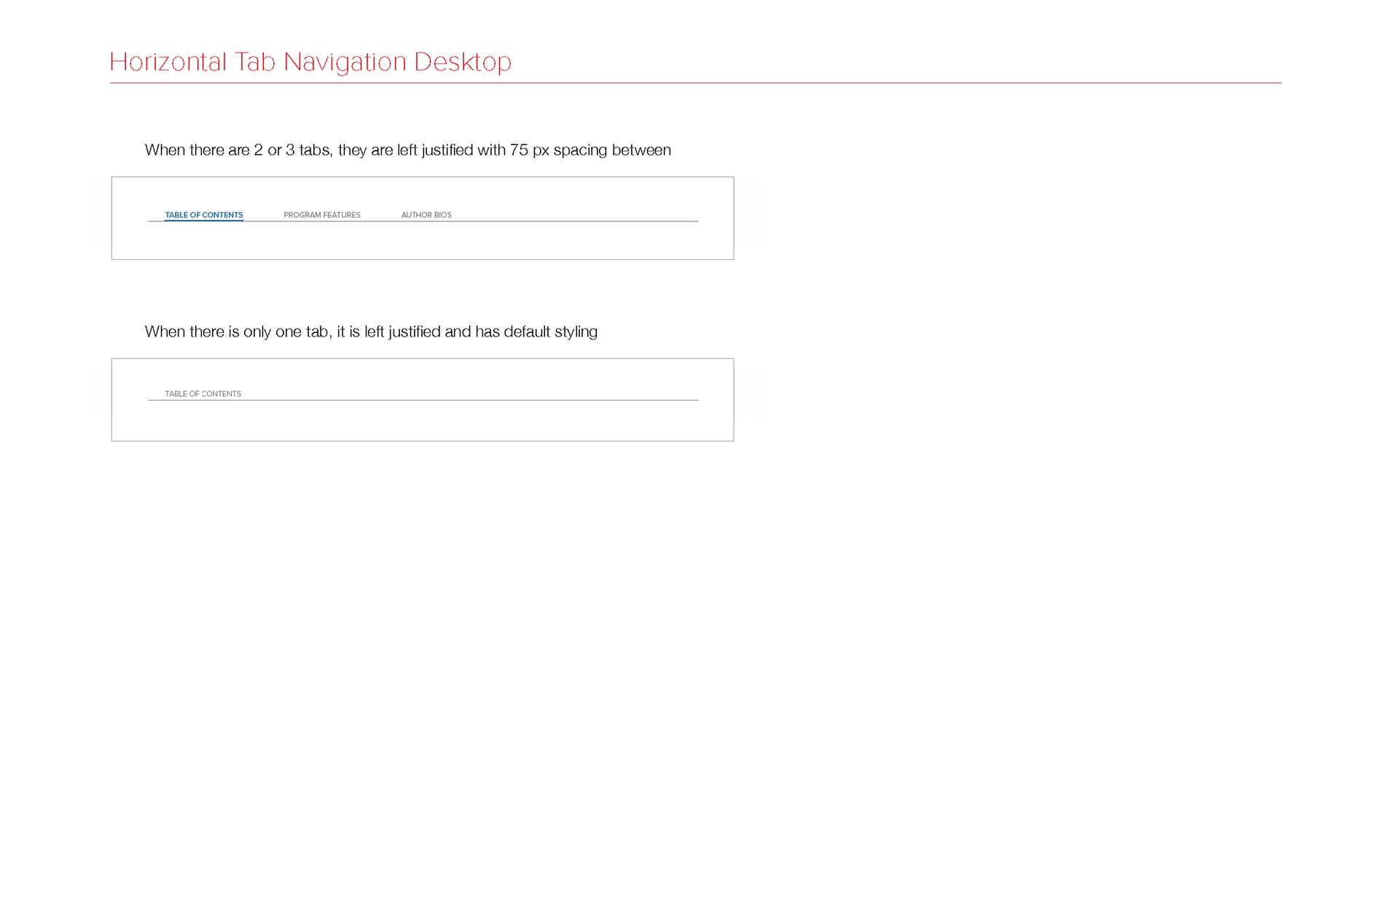Switch to the Program Features tab

pyautogui.click(x=322, y=215)
